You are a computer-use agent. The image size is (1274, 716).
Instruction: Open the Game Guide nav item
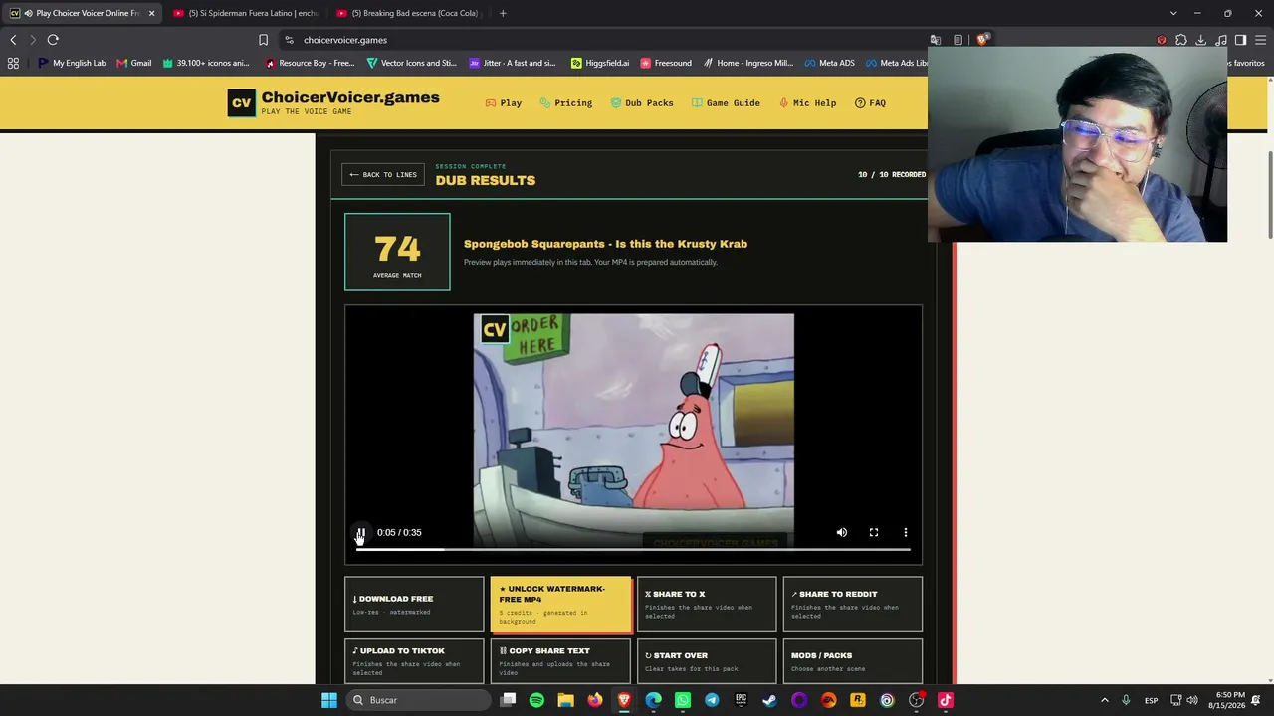point(726,103)
